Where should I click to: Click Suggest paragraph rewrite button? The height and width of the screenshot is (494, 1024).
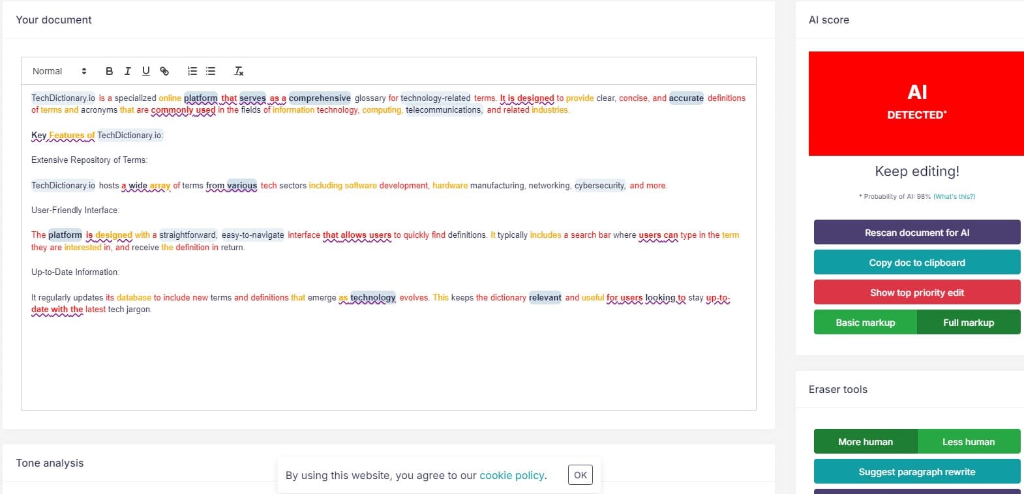pyautogui.click(x=916, y=472)
